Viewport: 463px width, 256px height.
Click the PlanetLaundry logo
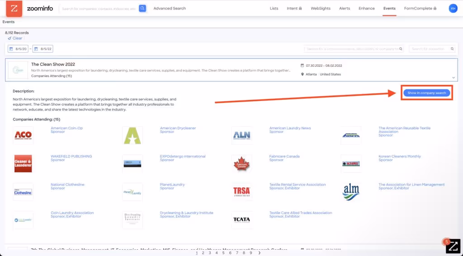click(132, 192)
